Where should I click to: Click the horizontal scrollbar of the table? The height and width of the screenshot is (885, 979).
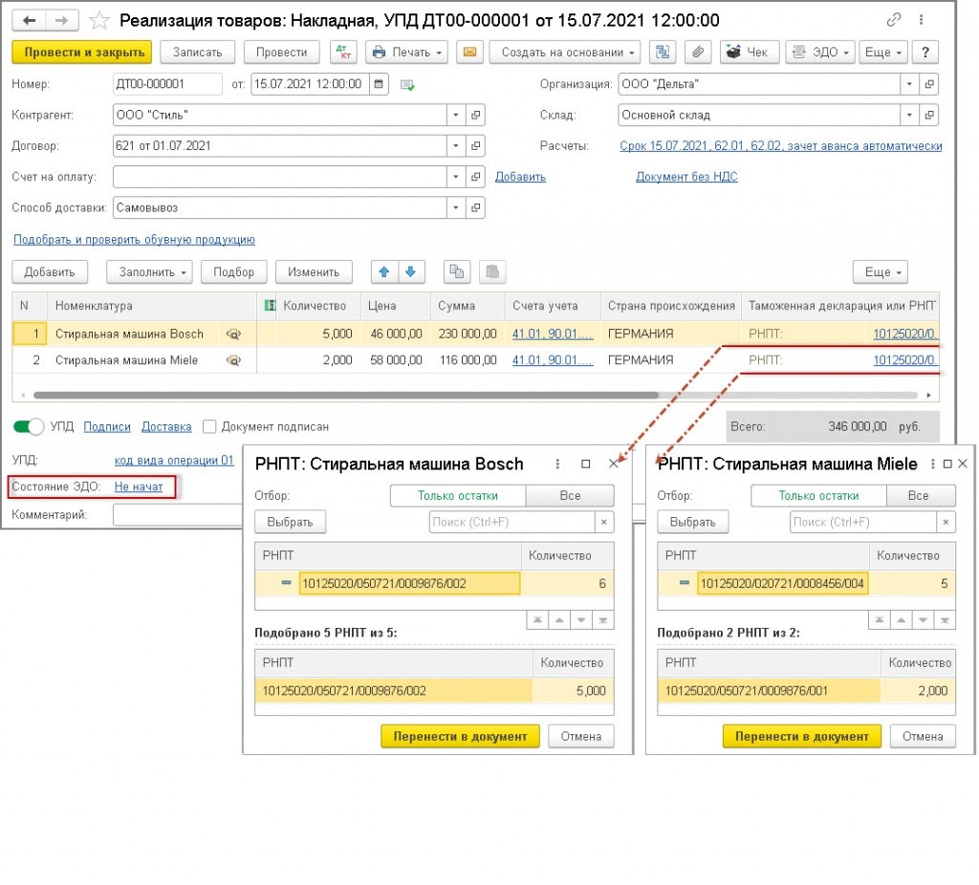(344, 395)
